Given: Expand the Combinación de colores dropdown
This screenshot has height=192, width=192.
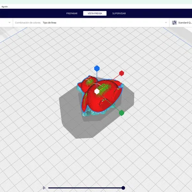Looking at the screenshot, I should pyautogui.click(x=91, y=23).
